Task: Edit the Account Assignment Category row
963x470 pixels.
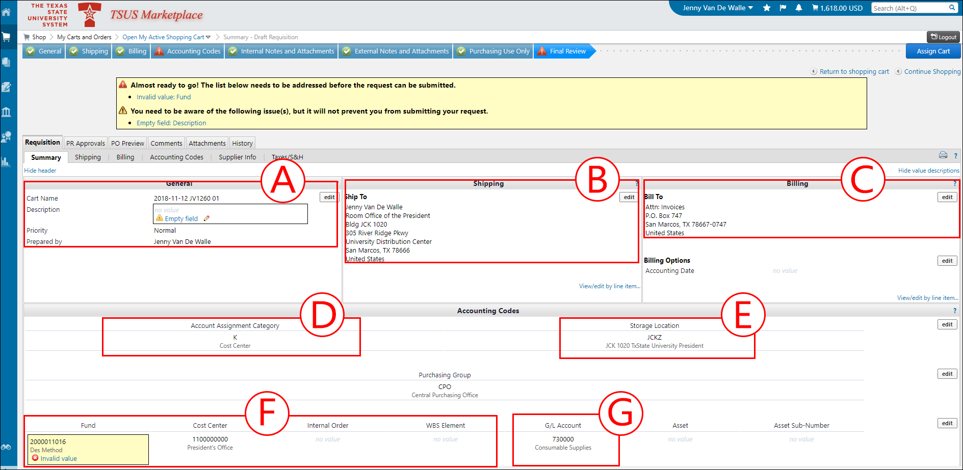Action: [x=947, y=324]
